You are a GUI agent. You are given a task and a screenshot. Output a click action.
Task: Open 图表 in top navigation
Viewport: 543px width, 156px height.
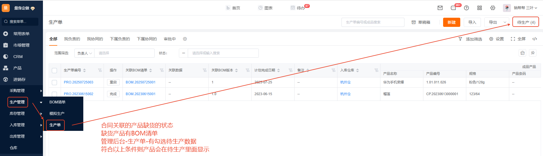click(265, 8)
